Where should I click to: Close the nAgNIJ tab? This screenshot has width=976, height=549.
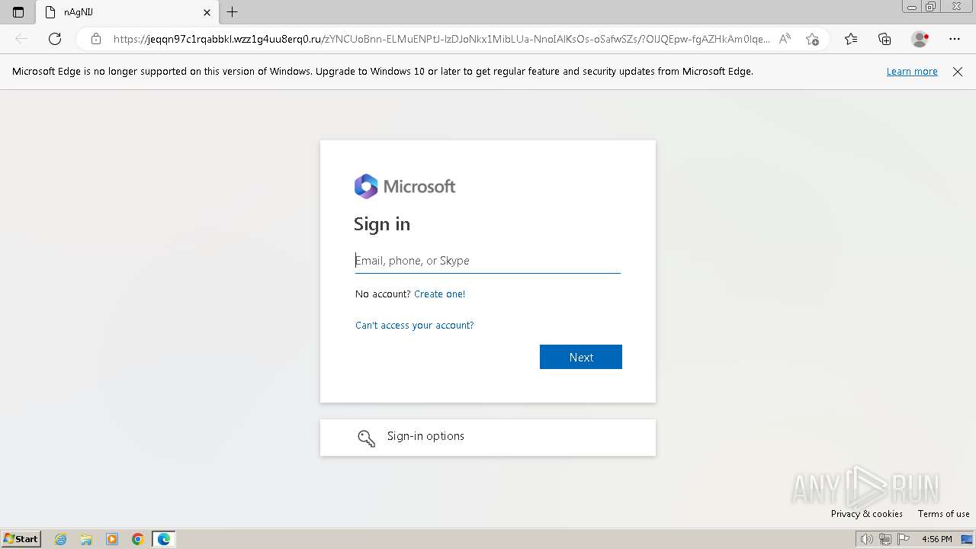[207, 12]
